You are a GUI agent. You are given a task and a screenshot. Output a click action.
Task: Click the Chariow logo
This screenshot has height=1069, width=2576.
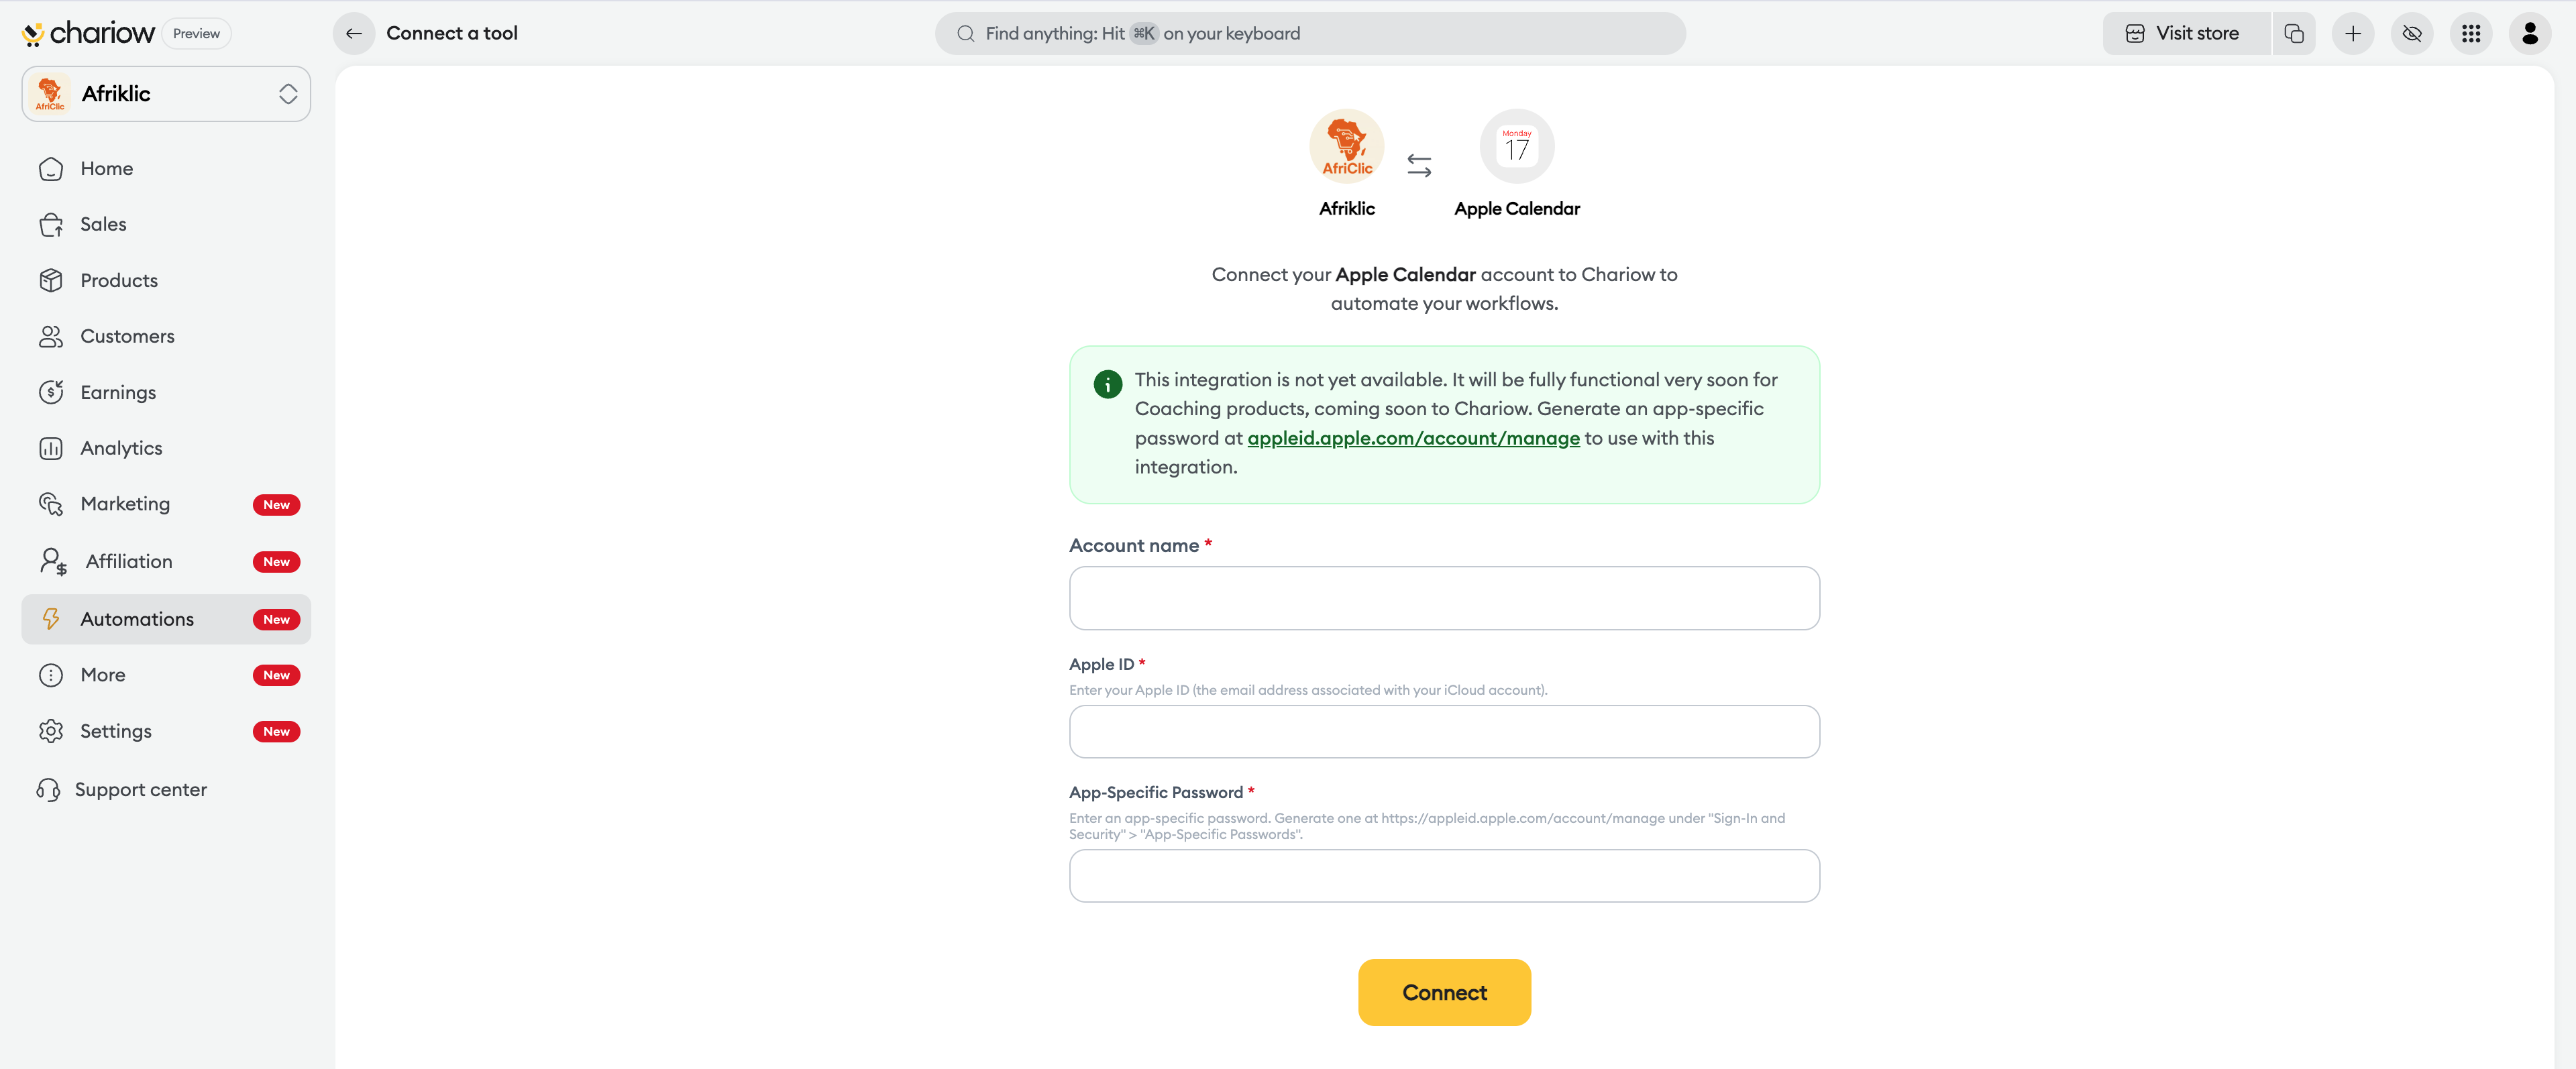coord(88,33)
